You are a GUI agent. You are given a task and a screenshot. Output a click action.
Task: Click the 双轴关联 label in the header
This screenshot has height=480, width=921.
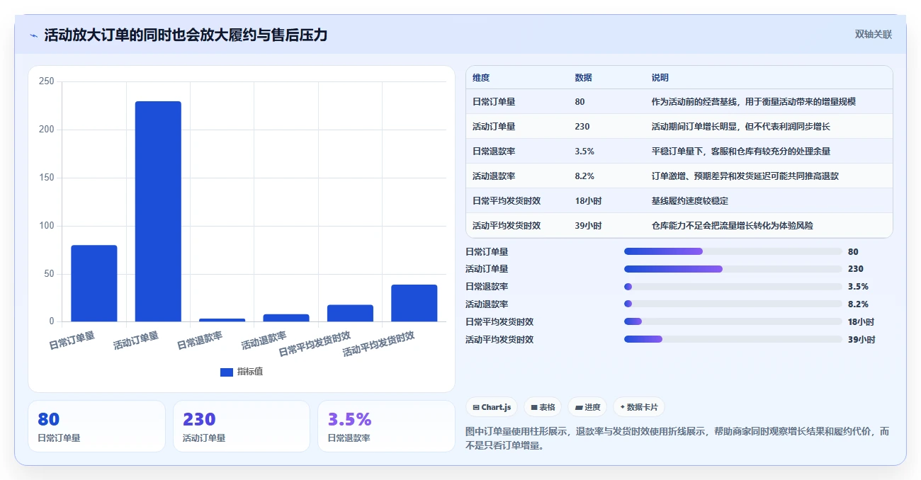(873, 35)
